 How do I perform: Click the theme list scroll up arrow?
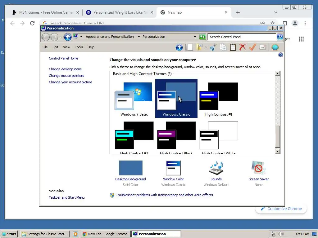pos(277,73)
